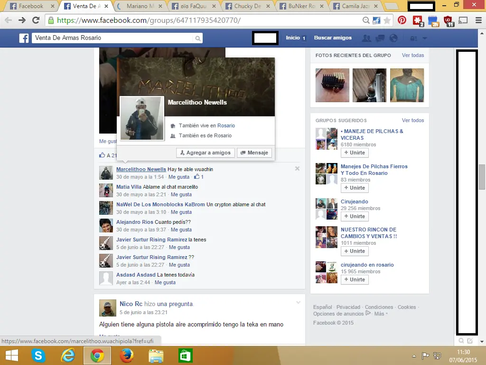Click Privacidad in the footer
The height and width of the screenshot is (365, 486).
348,307
